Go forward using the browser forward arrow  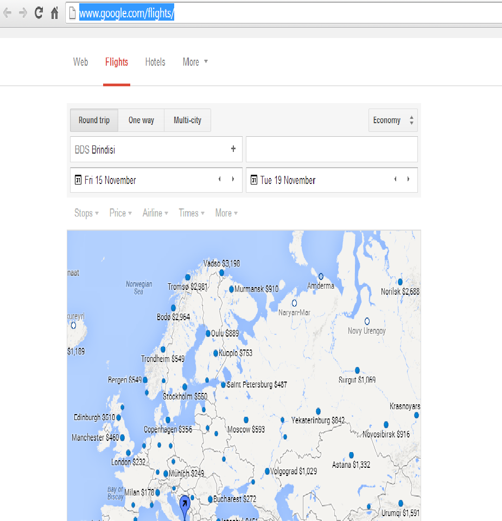point(23,13)
